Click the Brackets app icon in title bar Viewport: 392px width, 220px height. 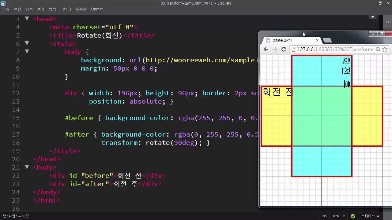coord(3,3)
